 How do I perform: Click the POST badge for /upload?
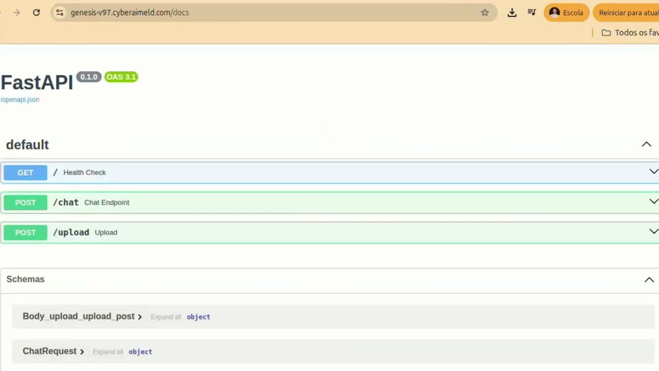click(x=25, y=232)
